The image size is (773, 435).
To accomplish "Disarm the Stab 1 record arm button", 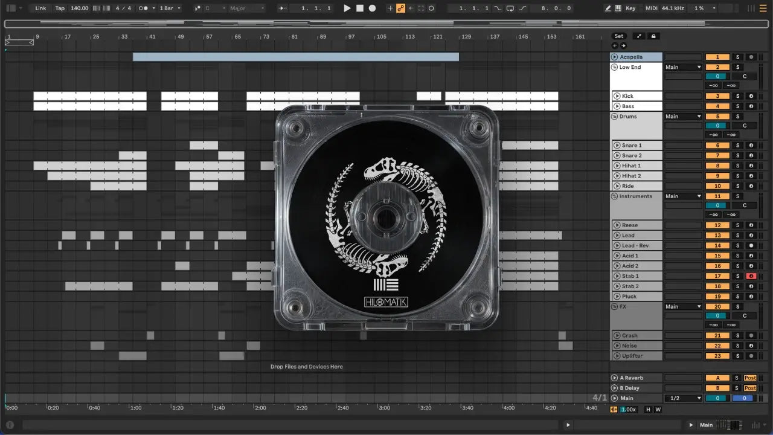I will click(x=751, y=276).
